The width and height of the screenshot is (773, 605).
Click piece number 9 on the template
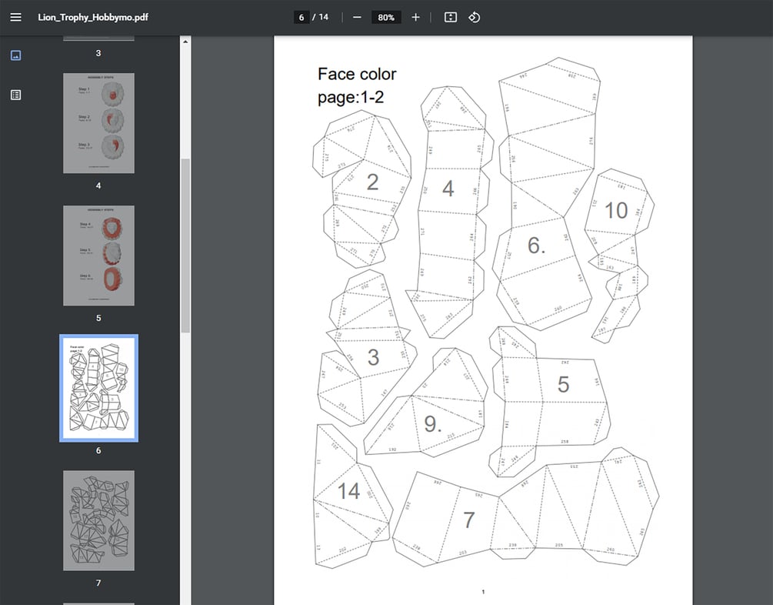(433, 424)
